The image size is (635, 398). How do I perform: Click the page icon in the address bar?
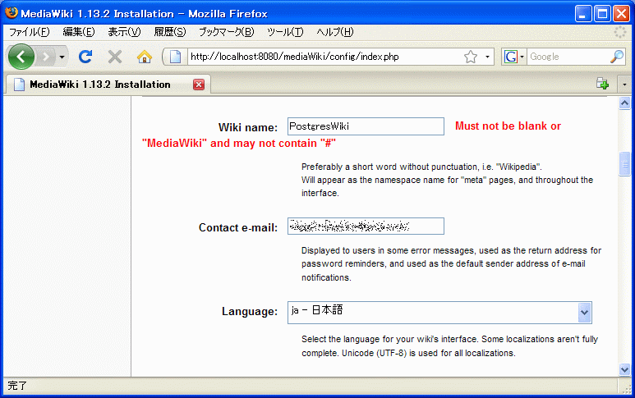coord(175,57)
